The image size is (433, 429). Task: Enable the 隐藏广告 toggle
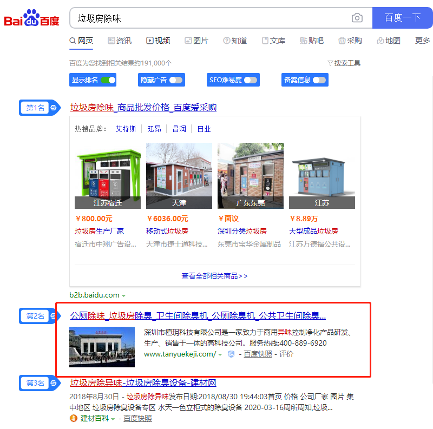(176, 80)
